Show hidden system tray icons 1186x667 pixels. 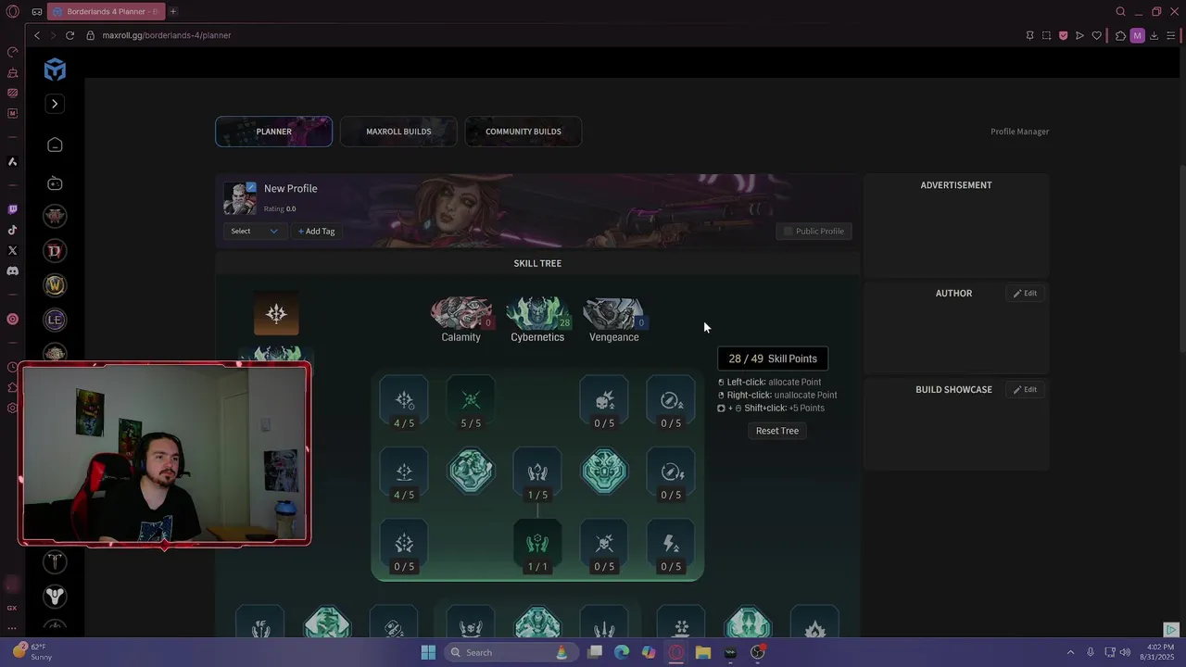click(x=1070, y=652)
